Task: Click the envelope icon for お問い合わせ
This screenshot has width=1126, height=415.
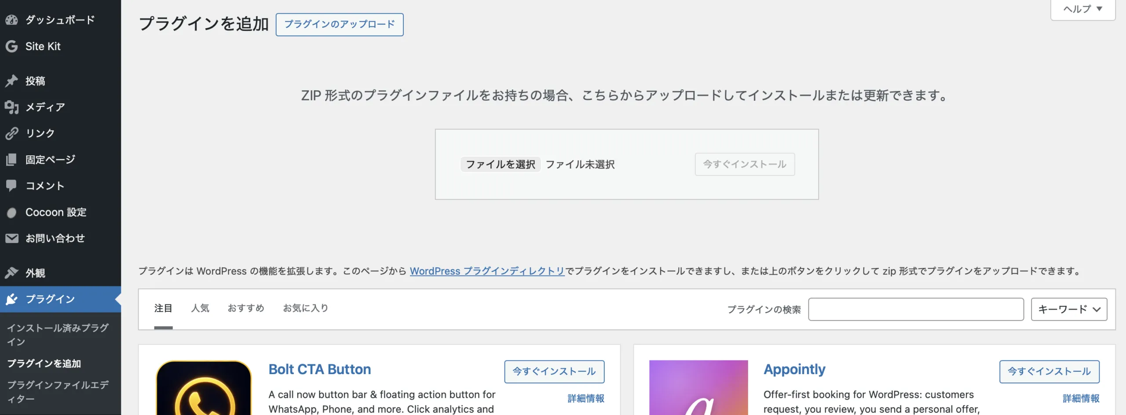Action: point(11,239)
